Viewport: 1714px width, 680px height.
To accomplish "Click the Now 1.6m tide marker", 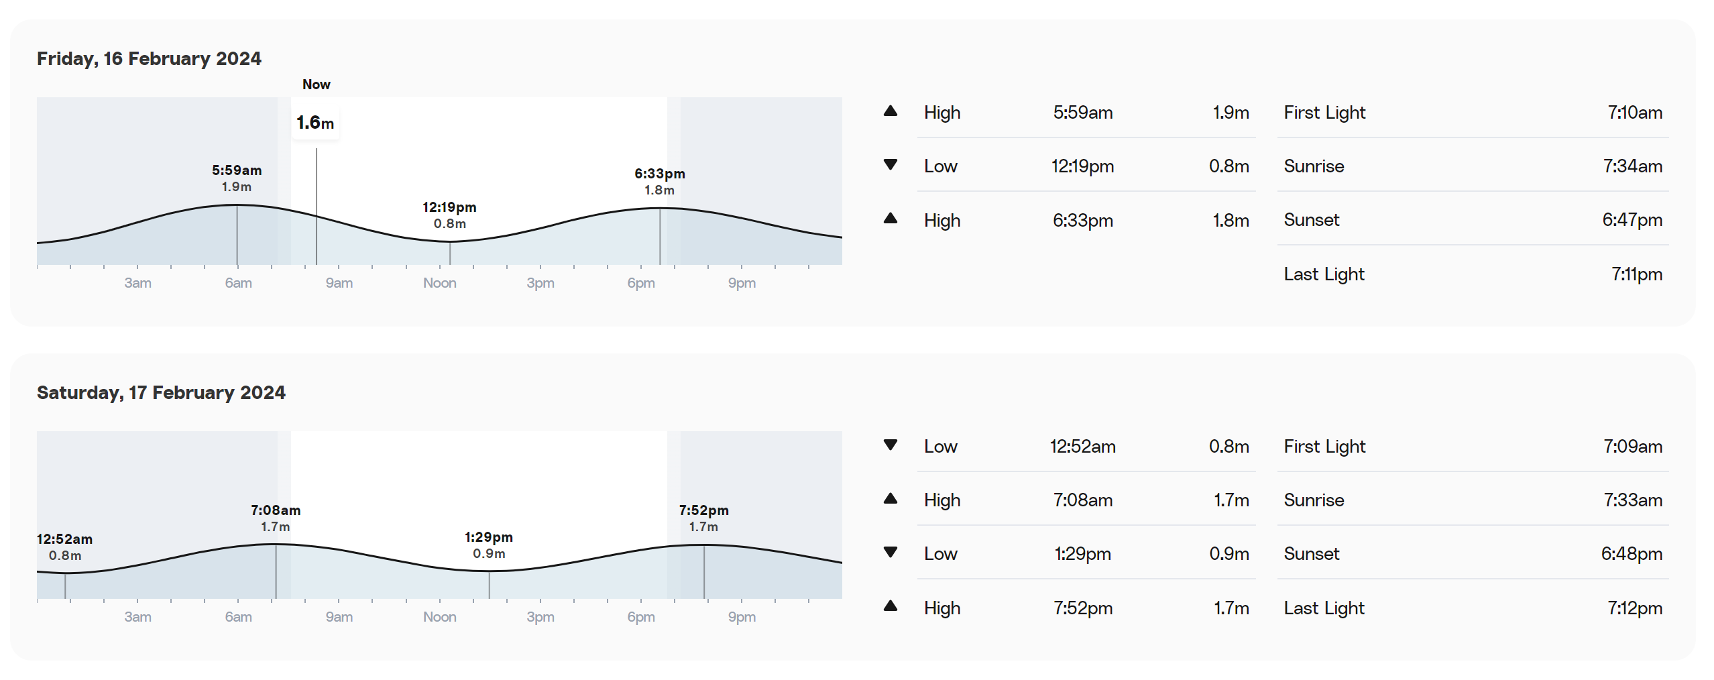I will 315,123.
